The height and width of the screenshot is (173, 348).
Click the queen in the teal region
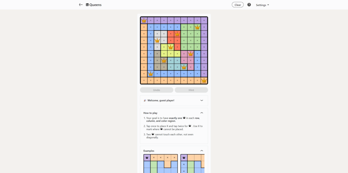[184, 67]
